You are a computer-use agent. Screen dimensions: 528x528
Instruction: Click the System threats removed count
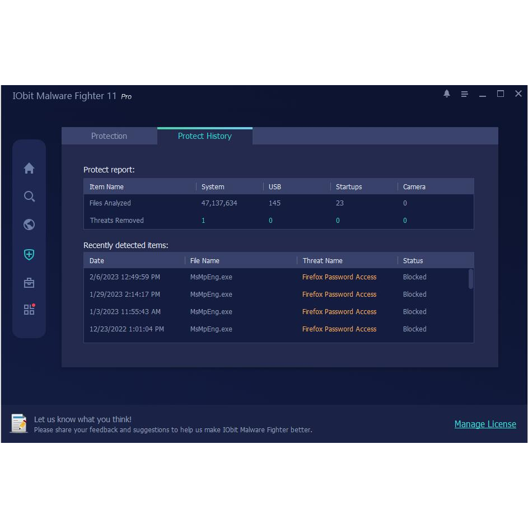click(x=203, y=221)
